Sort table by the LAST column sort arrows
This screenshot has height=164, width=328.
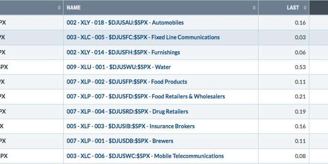[x=305, y=8]
